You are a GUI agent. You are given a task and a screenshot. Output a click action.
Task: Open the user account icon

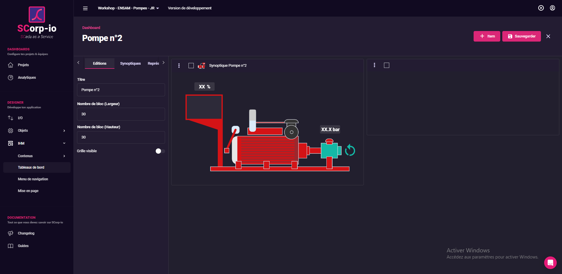552,8
